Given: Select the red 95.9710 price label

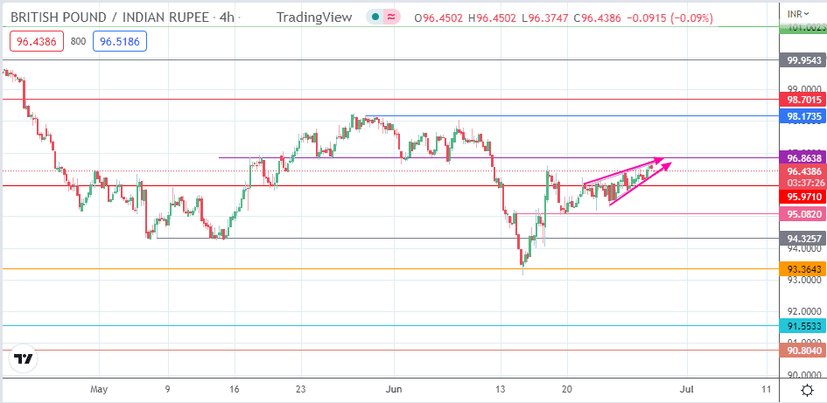Looking at the screenshot, I should [x=801, y=197].
